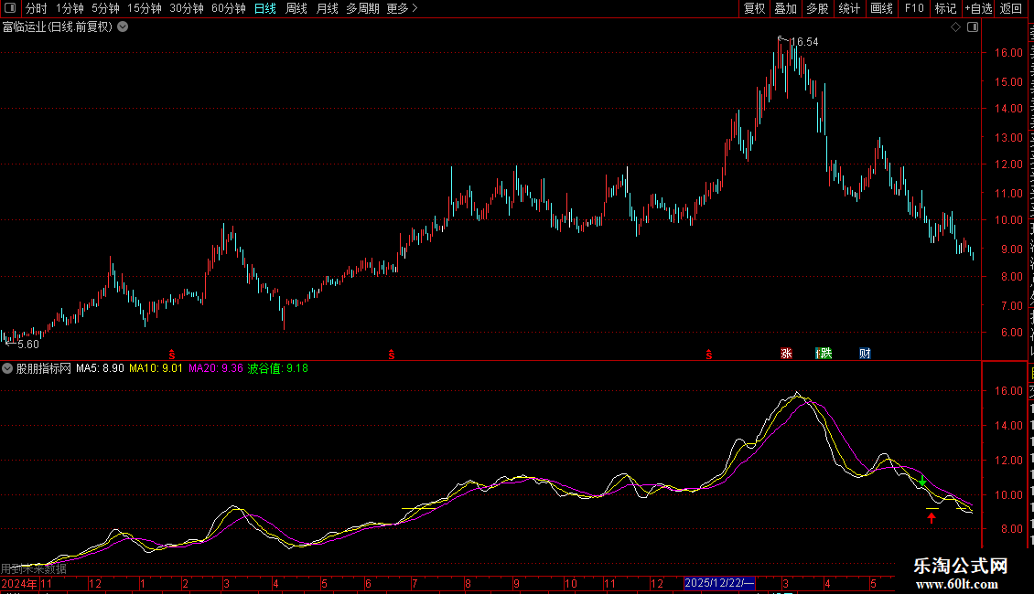Open the 多周期 multi-period view
This screenshot has height=594, width=1034.
coord(362,8)
